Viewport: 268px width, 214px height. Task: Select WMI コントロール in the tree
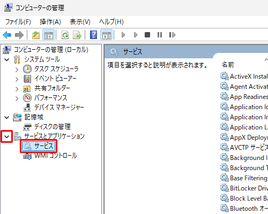coord(56,156)
